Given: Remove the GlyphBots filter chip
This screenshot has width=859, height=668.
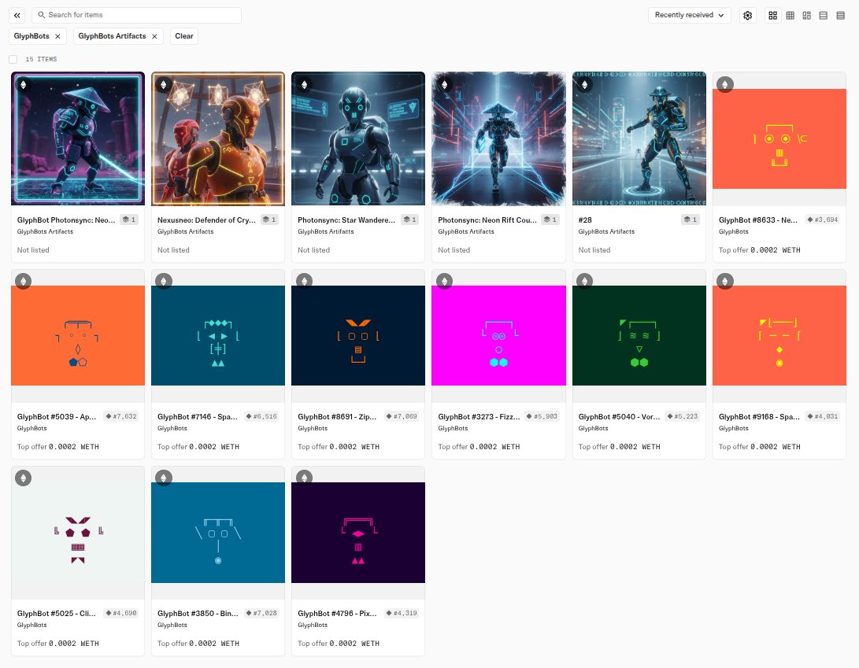Looking at the screenshot, I should click(57, 35).
